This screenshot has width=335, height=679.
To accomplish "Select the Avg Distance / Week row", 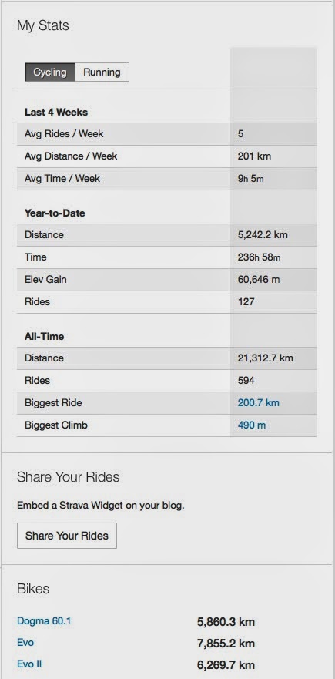I will click(x=166, y=156).
